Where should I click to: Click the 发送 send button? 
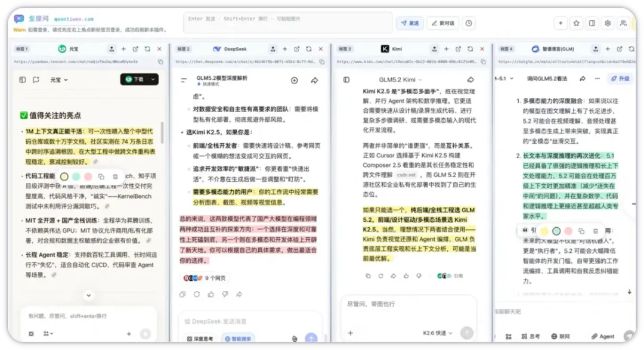click(x=410, y=23)
